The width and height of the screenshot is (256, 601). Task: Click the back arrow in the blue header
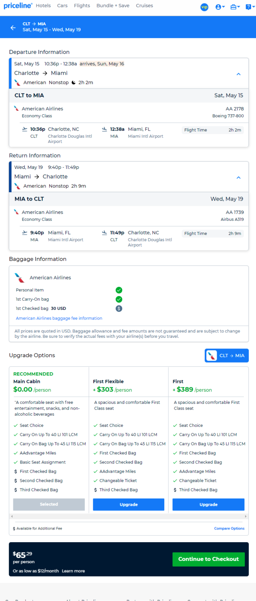pos(13,28)
